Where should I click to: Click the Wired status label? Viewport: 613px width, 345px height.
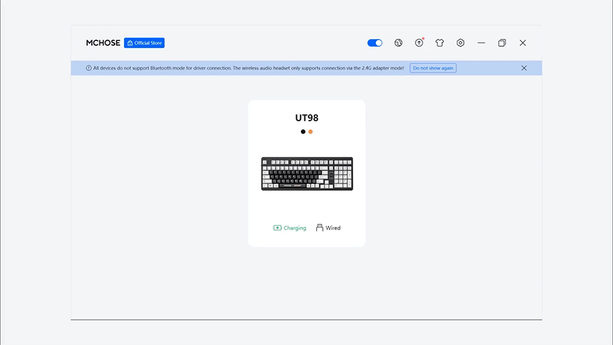(x=333, y=228)
